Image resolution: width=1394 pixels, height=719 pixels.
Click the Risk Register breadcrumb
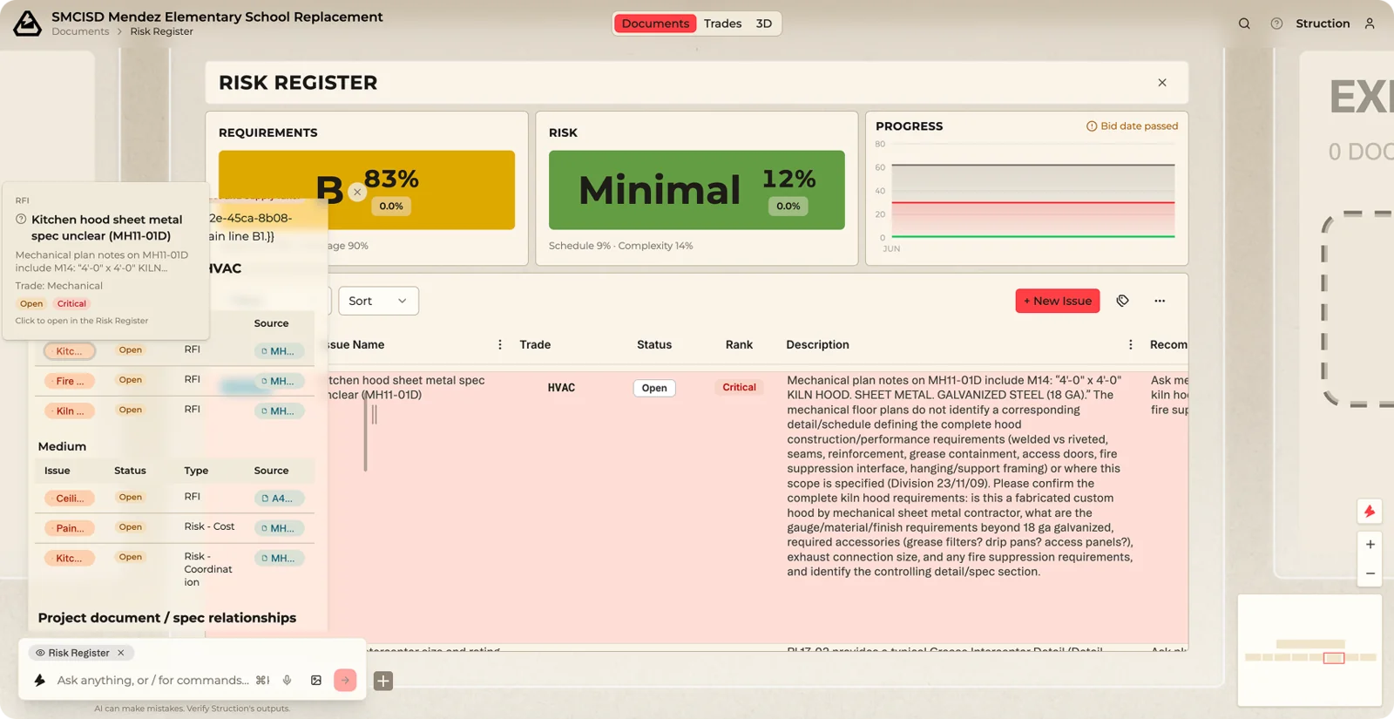(x=162, y=31)
